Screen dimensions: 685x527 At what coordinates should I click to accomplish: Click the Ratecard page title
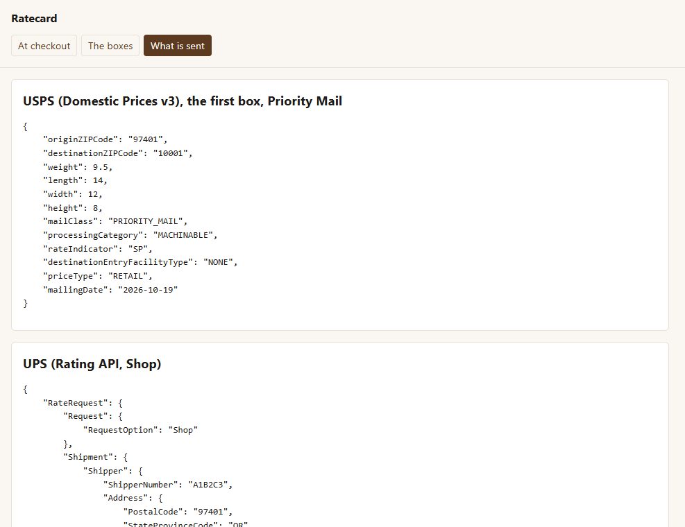(x=34, y=18)
